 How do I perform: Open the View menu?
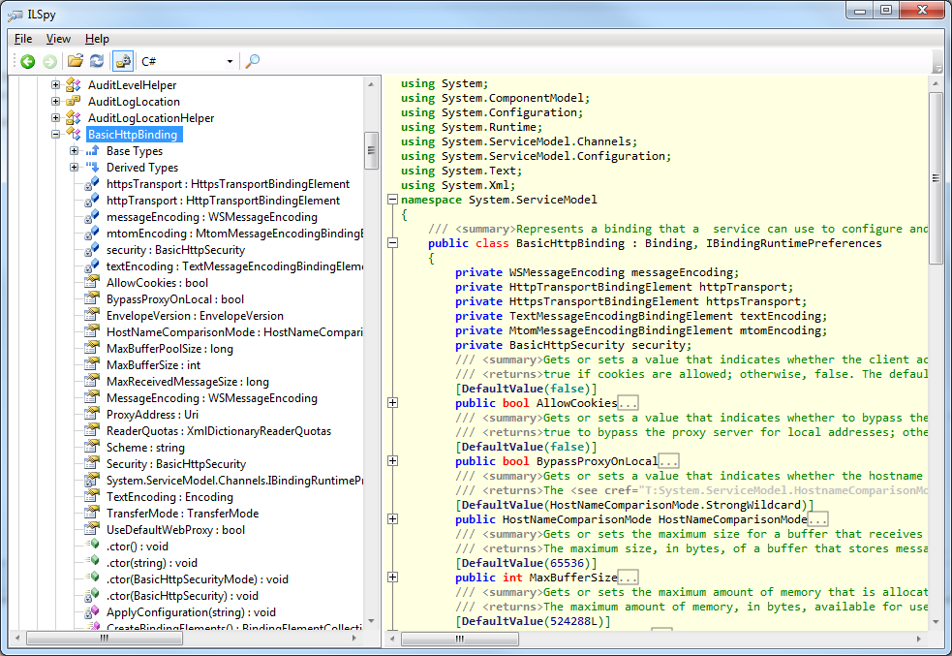point(58,39)
